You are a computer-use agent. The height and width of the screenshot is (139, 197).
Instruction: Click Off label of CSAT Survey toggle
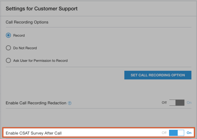point(164,133)
